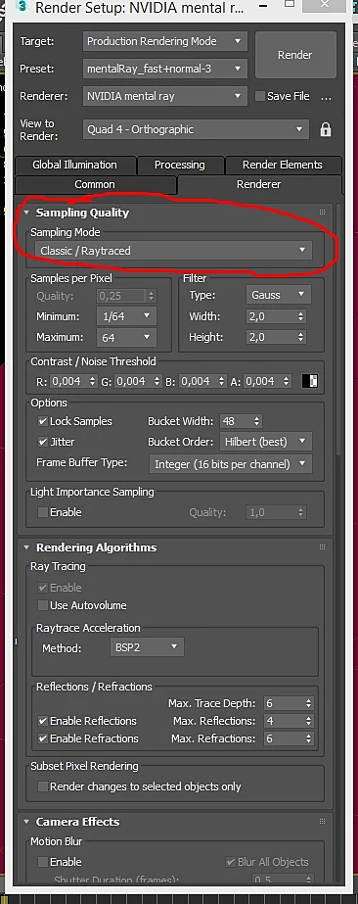Viewport: 358px width, 904px height.
Task: Click the Camera Effects rollout grip icon
Action: click(323, 821)
